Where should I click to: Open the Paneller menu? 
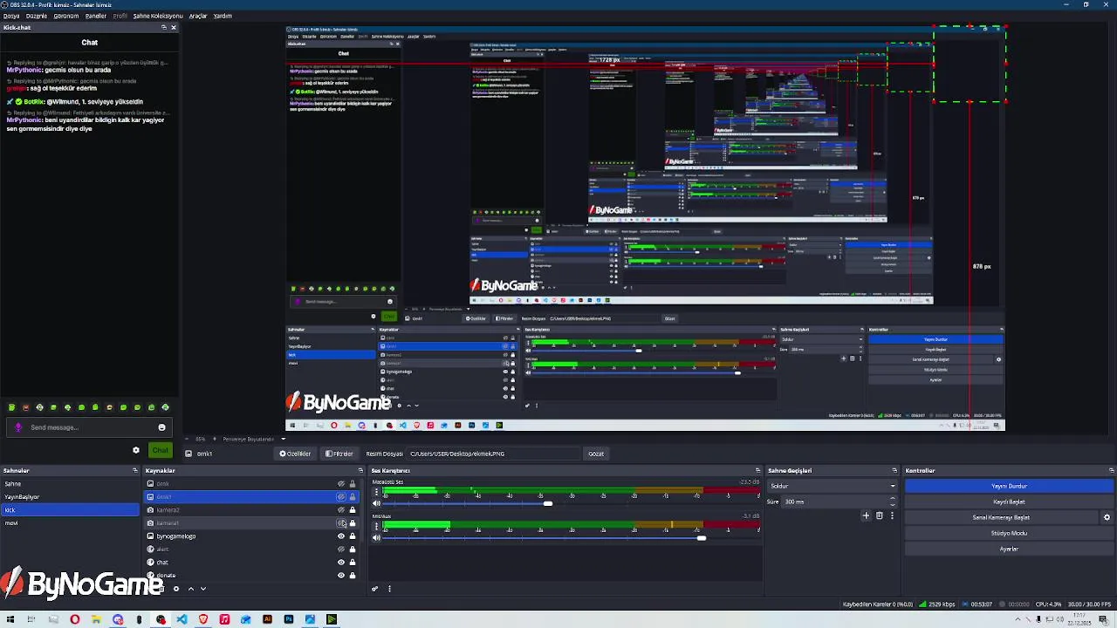(96, 16)
